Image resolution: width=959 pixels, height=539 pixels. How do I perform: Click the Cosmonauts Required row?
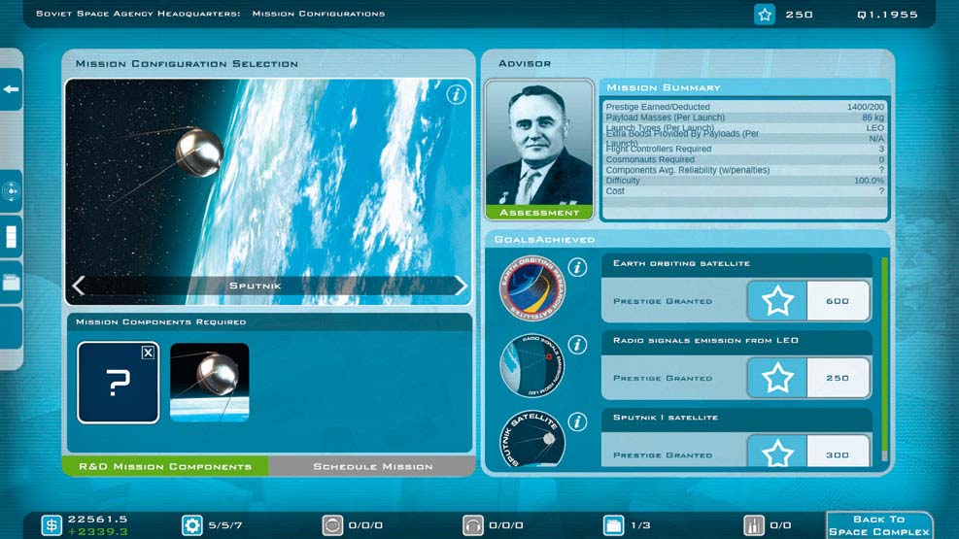(744, 159)
